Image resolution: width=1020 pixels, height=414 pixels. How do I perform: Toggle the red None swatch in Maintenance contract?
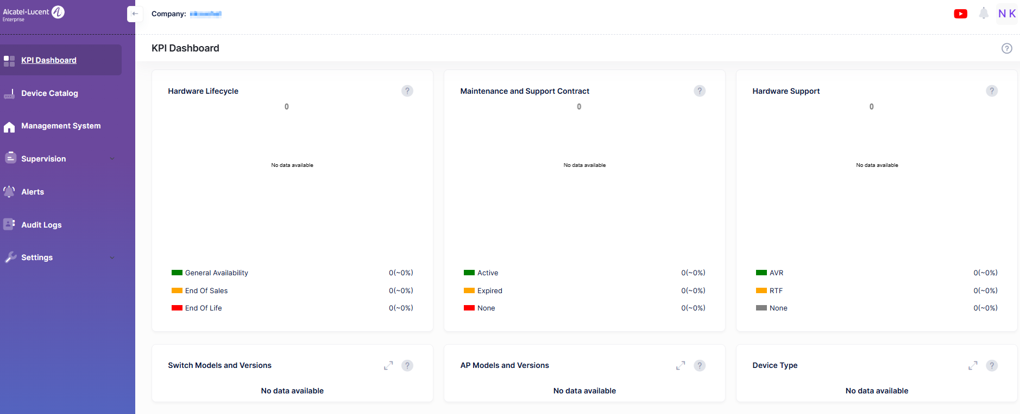click(469, 308)
